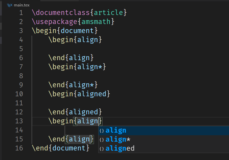This screenshot has width=229, height=160.
Task: Click the braces icon next to align suggestion
Action: [102, 131]
